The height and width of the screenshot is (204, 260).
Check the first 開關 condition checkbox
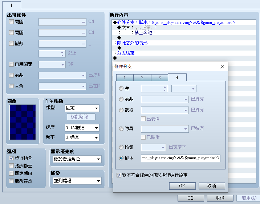(x=11, y=21)
